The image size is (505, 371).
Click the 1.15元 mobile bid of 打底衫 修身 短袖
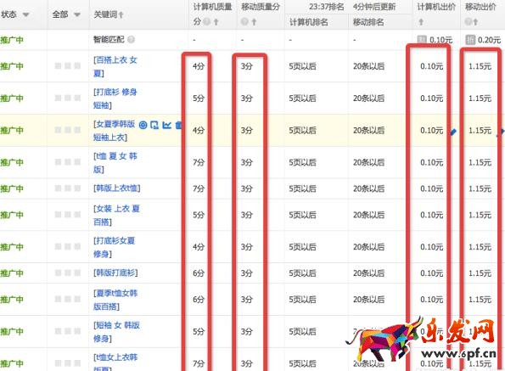(x=480, y=98)
